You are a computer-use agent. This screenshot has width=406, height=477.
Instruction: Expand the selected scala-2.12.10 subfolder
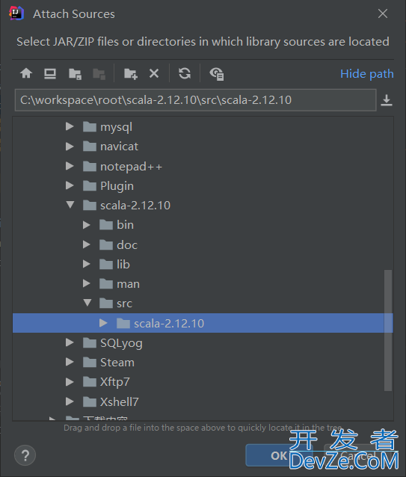pos(103,323)
